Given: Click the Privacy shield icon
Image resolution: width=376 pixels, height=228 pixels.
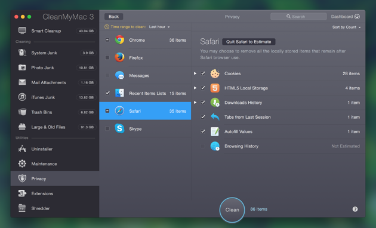Looking at the screenshot, I should (x=22, y=178).
